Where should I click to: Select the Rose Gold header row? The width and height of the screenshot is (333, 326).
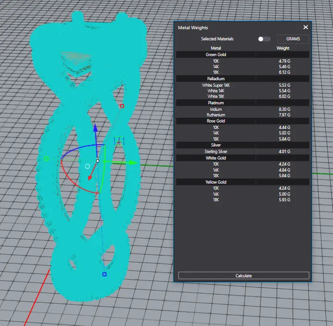click(x=243, y=121)
